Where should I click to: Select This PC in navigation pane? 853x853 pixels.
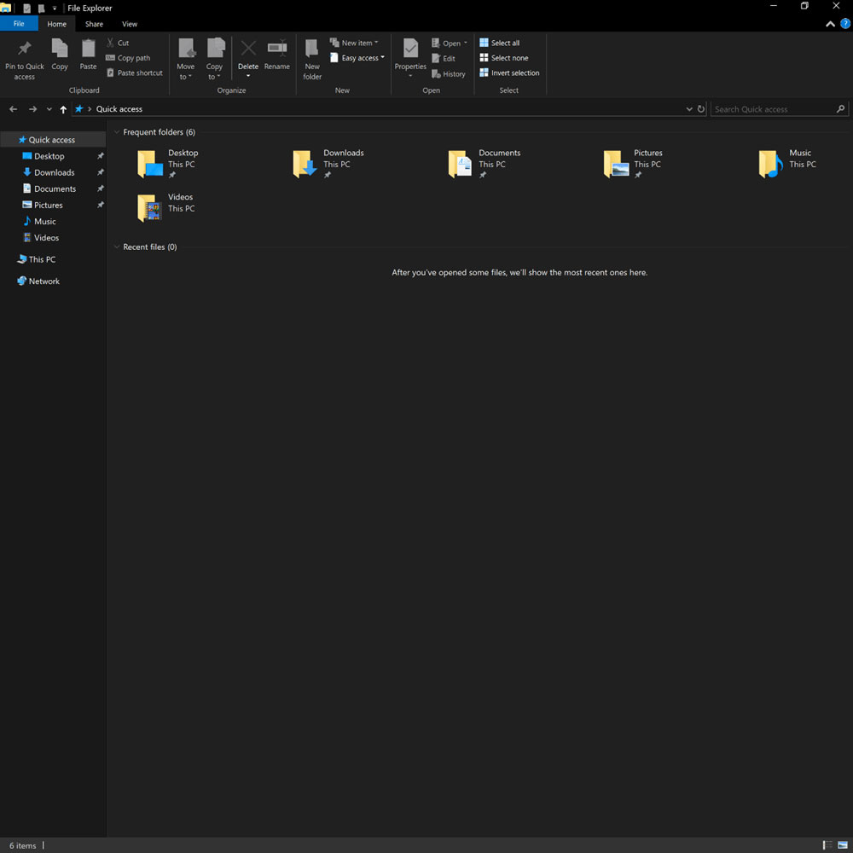(x=42, y=259)
